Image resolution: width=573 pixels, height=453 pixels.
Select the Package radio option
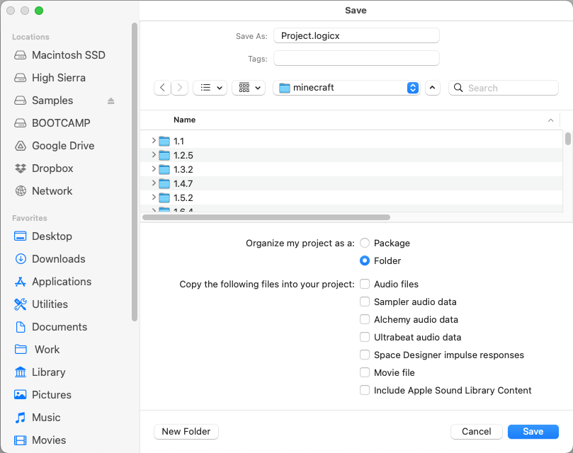pyautogui.click(x=365, y=243)
